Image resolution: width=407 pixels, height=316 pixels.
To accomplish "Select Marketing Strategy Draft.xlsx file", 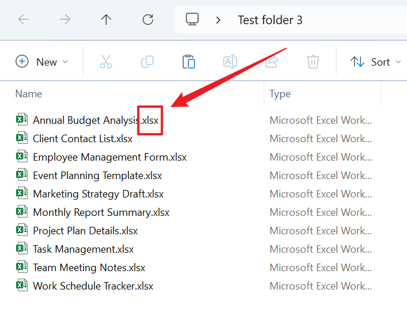I will (98, 194).
